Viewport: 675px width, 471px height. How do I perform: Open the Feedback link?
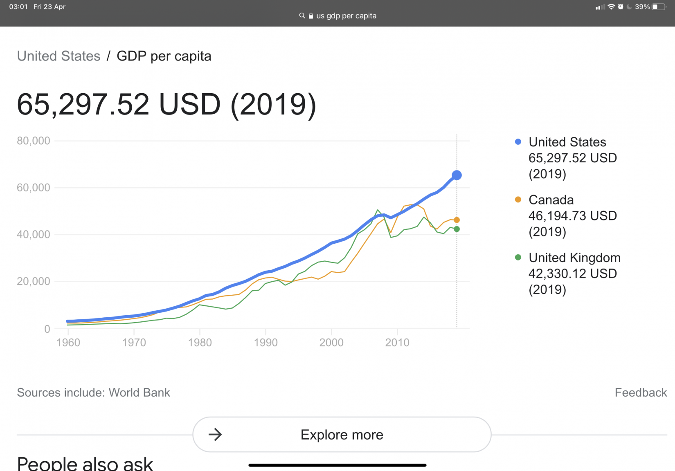coord(641,392)
